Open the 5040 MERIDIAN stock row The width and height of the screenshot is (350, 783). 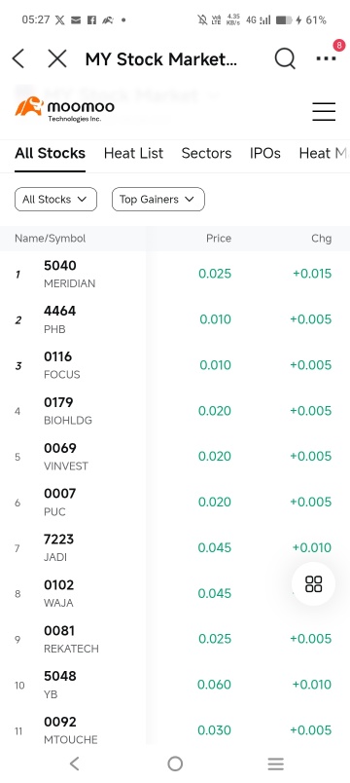pyautogui.click(x=175, y=274)
